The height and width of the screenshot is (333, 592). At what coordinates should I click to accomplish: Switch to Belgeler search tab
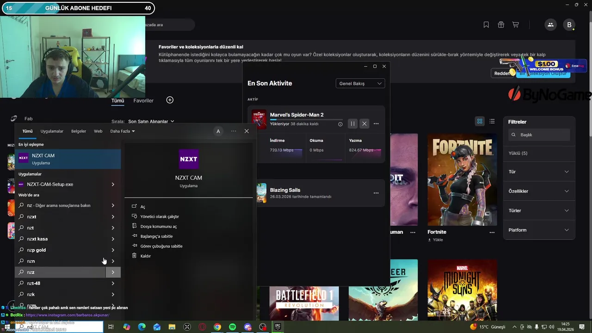tap(79, 131)
